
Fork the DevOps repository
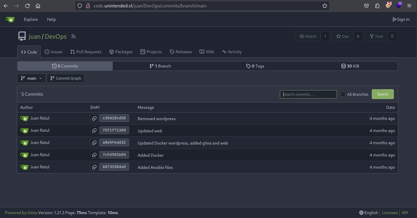click(376, 36)
